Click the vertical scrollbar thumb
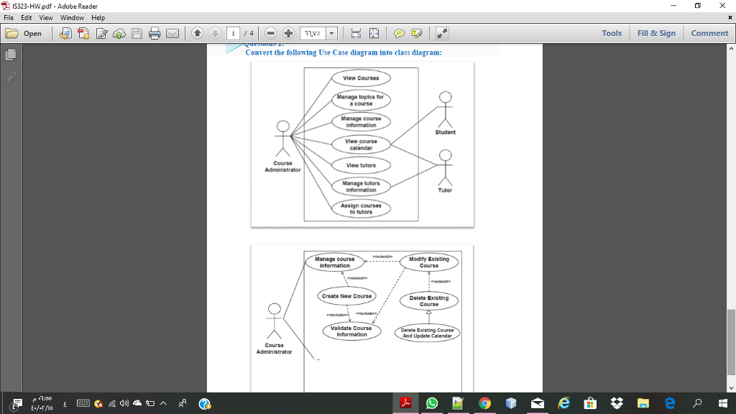736x414 pixels. 731,341
